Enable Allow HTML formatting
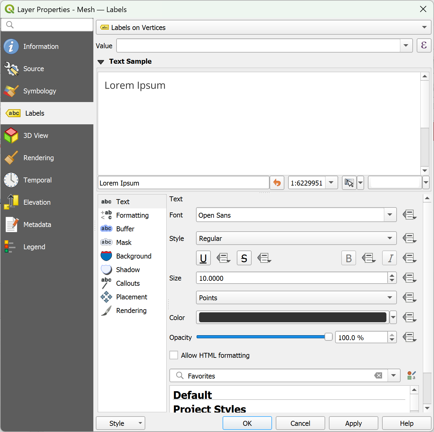Screen dimensions: 434x432 tap(174, 355)
